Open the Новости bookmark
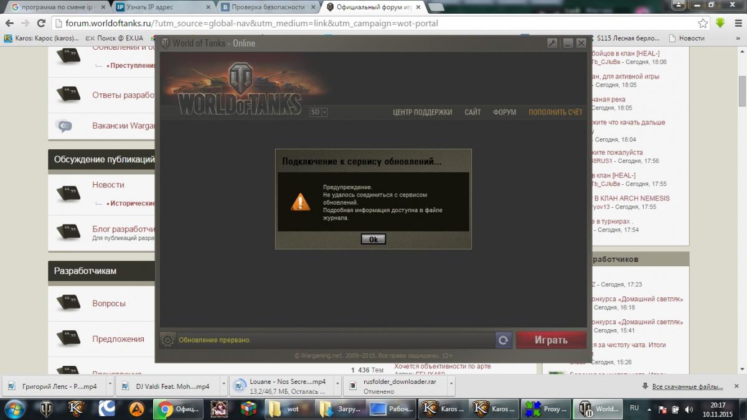The height and width of the screenshot is (420, 747). (687, 38)
